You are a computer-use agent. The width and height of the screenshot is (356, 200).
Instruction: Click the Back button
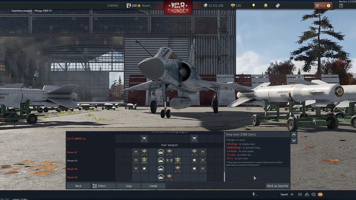click(78, 186)
